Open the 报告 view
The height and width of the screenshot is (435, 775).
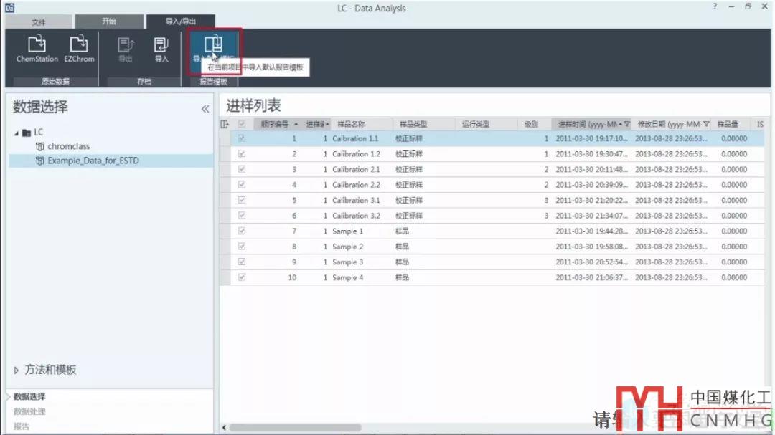22,426
